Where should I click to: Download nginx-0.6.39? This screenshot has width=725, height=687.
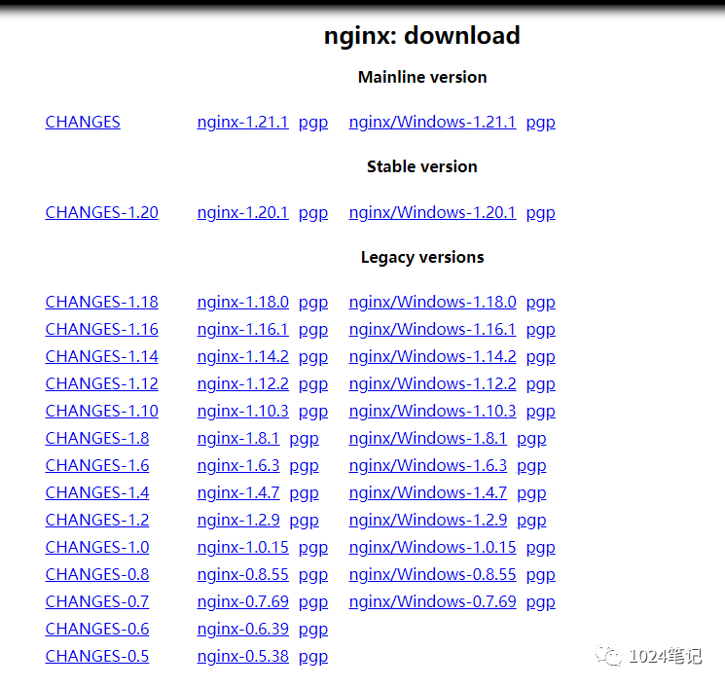tap(242, 630)
